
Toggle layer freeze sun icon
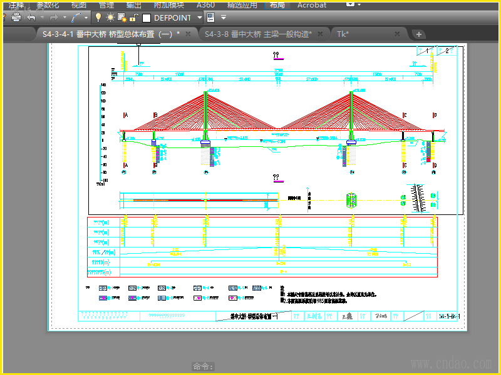(110, 17)
